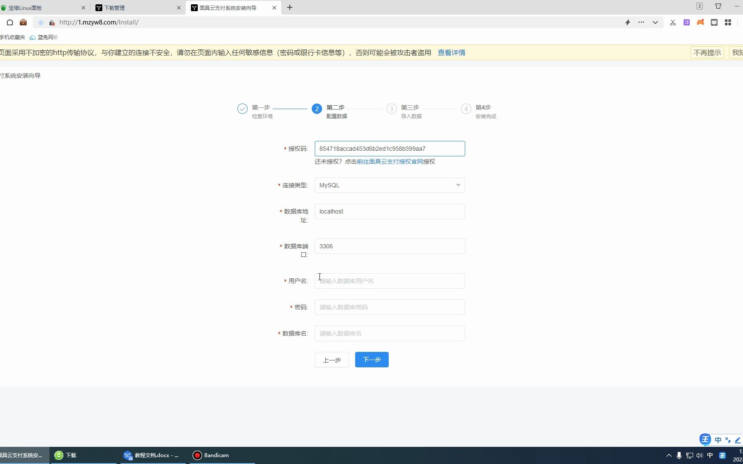The width and height of the screenshot is (743, 464).
Task: Click the 查看详情 link in warning bar
Action: pyautogui.click(x=451, y=53)
